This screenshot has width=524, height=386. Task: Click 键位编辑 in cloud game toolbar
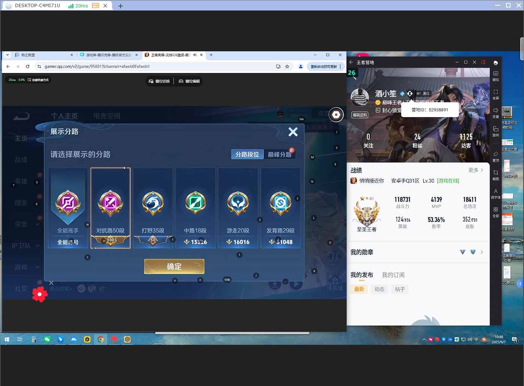pyautogui.click(x=189, y=81)
